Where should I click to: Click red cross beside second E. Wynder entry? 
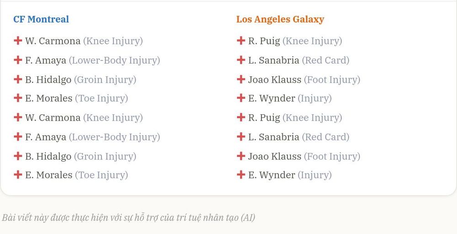(x=241, y=175)
